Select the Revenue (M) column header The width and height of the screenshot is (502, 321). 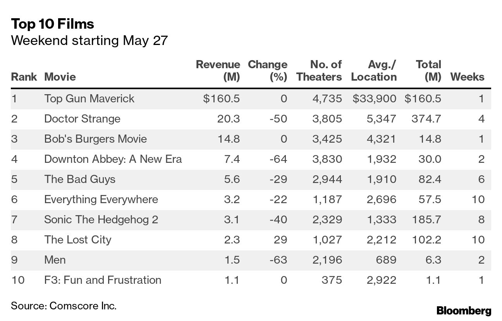tap(218, 71)
